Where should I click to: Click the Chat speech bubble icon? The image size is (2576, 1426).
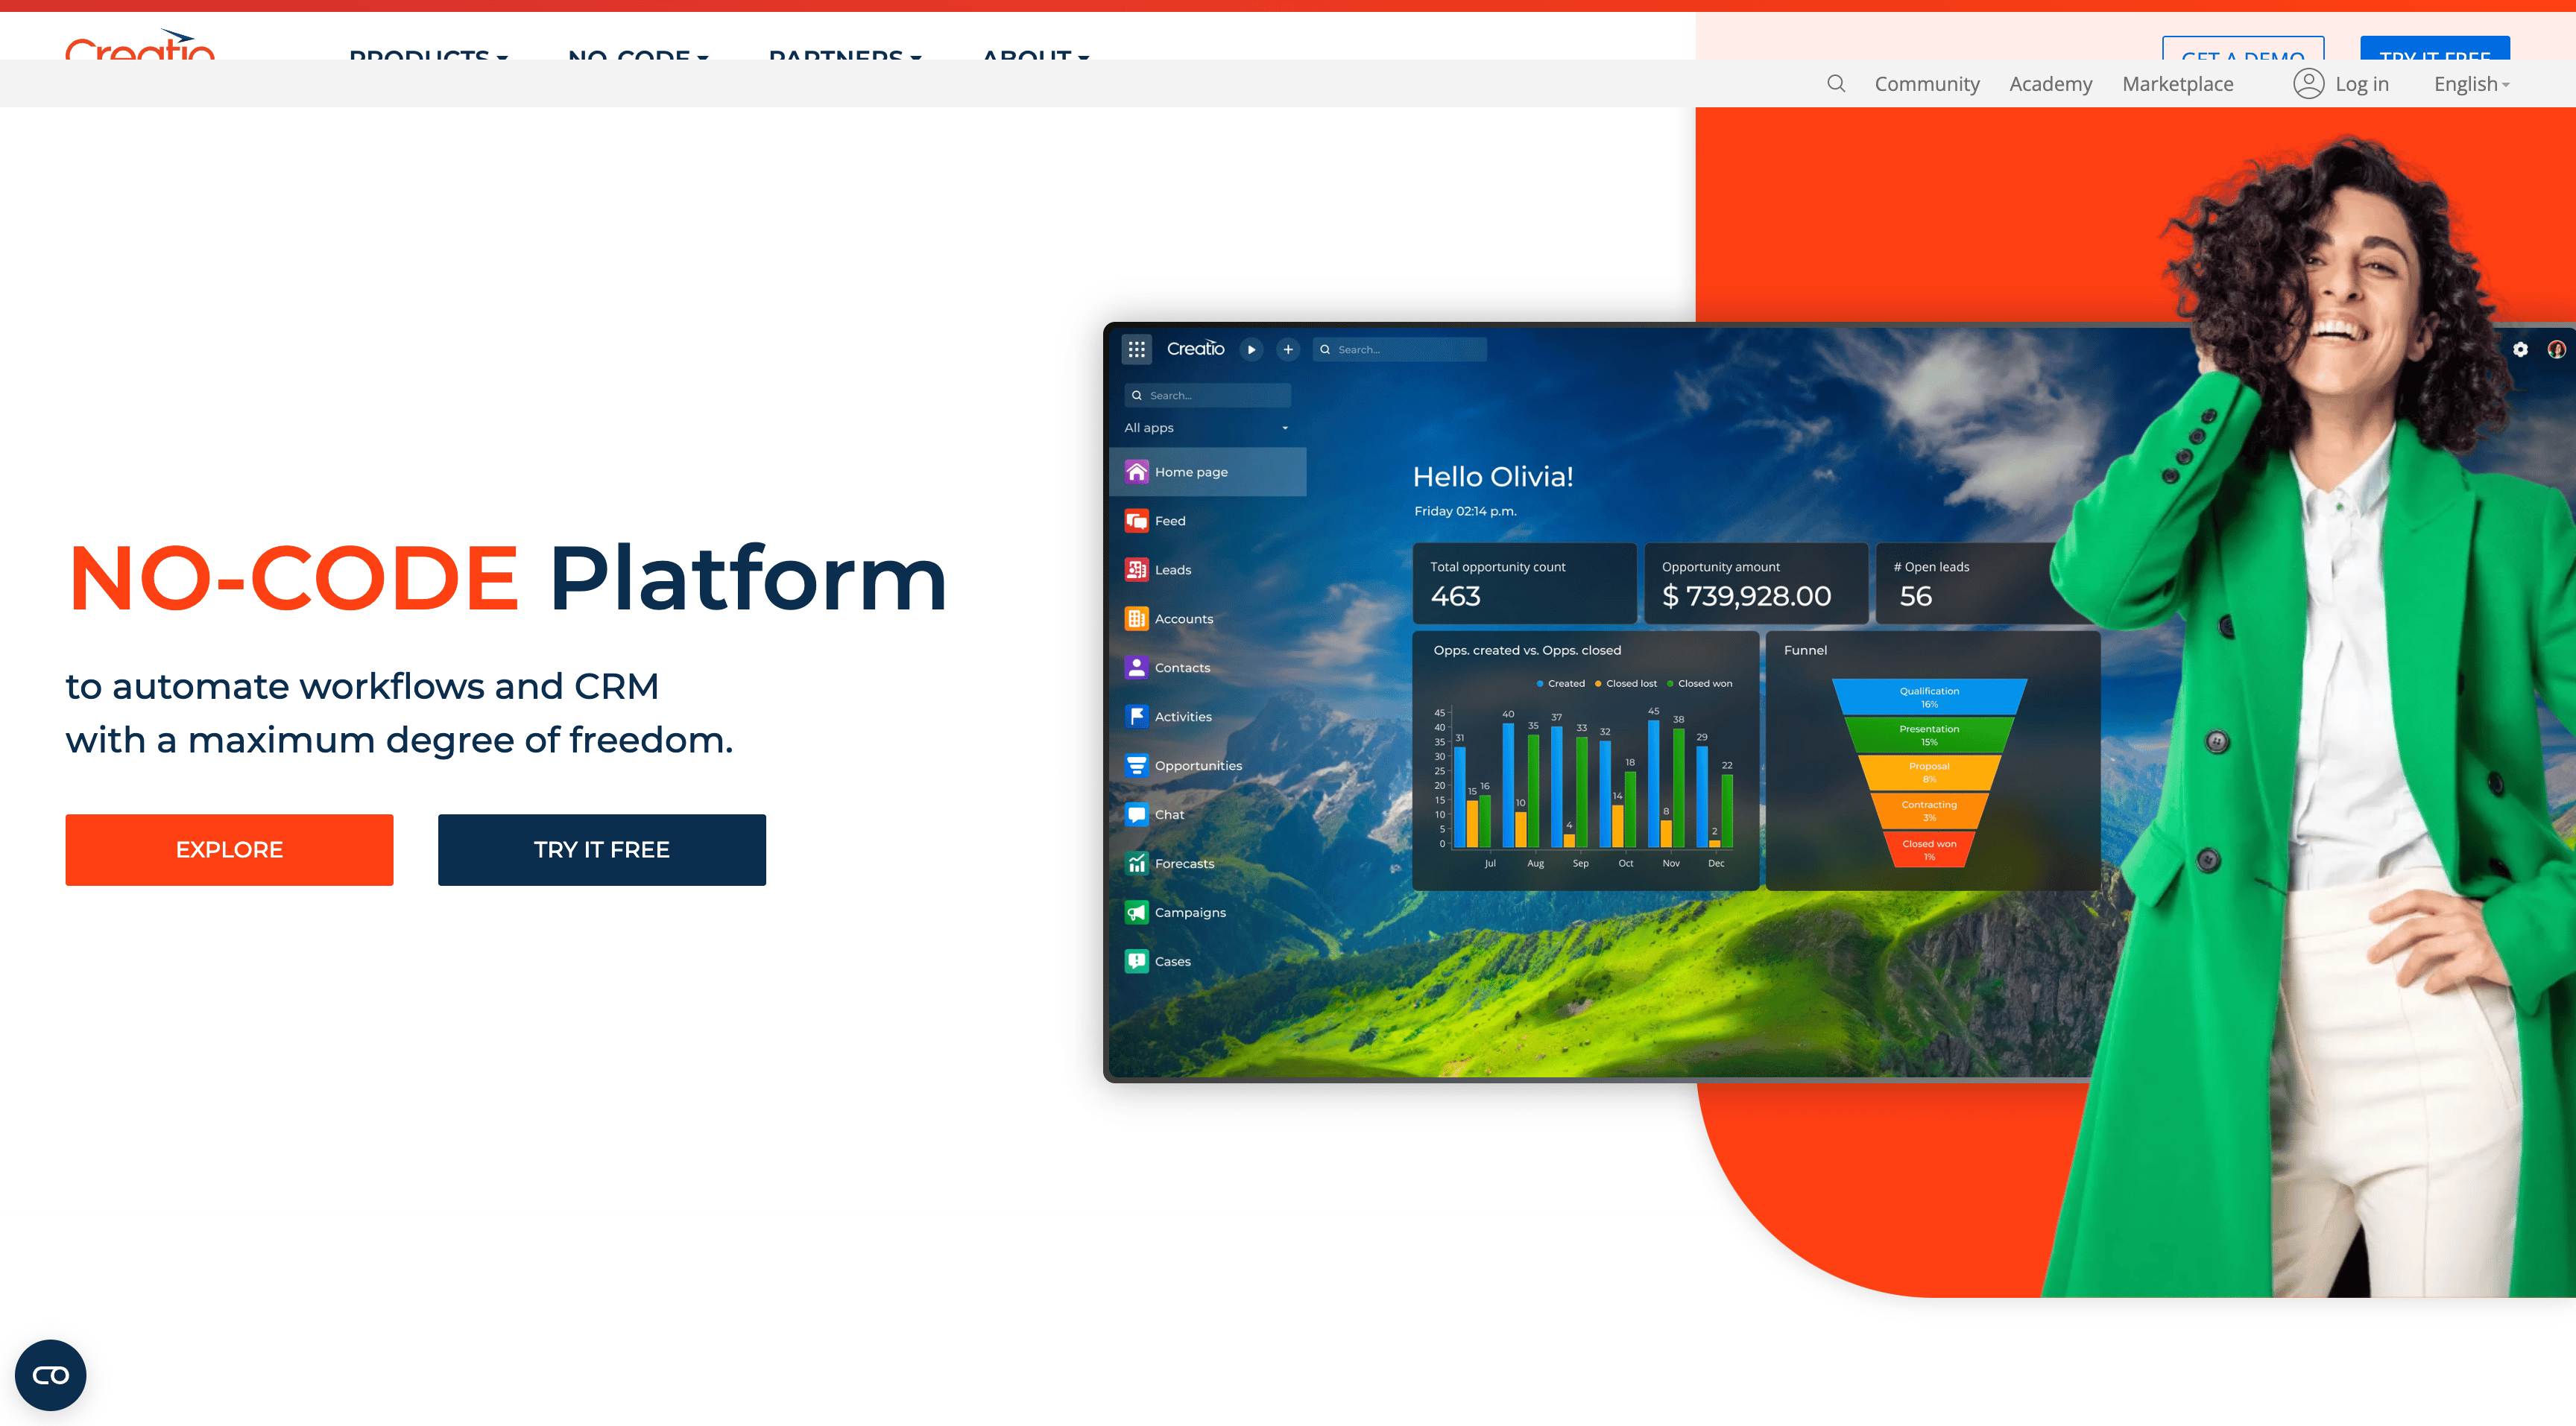(1137, 814)
